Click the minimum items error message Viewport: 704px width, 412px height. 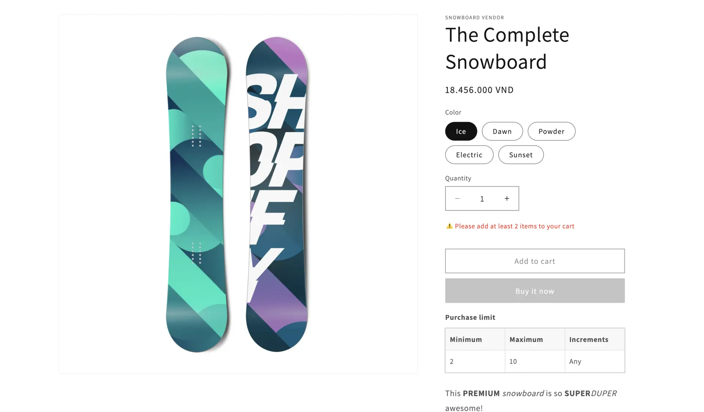pos(514,226)
